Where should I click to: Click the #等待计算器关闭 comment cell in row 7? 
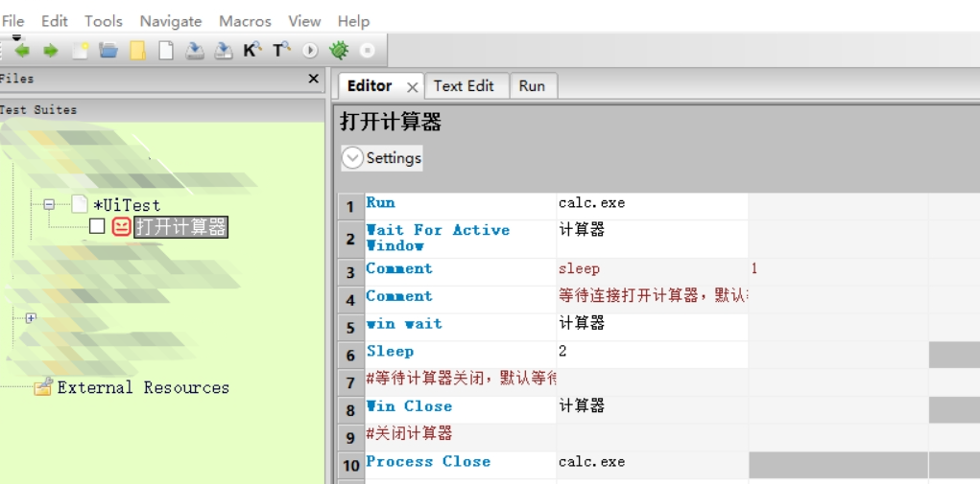(461, 381)
